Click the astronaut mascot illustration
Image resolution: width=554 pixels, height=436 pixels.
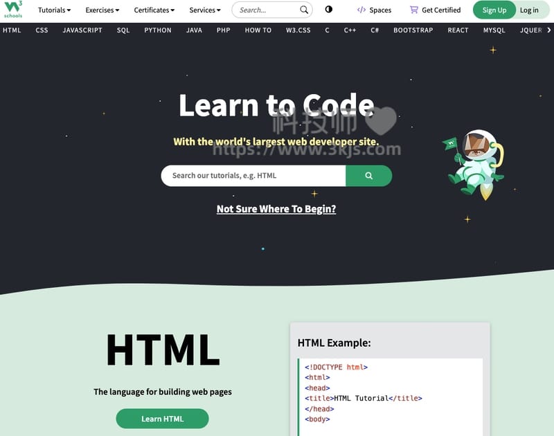tap(474, 165)
